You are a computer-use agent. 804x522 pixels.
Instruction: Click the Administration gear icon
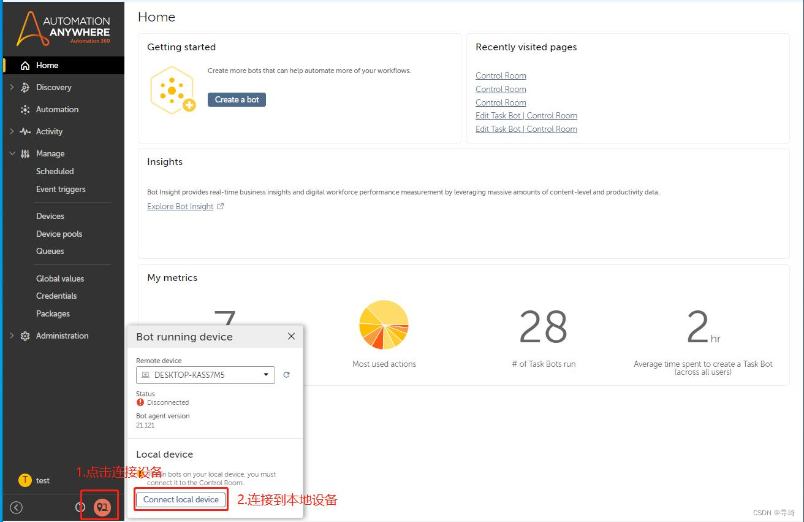pyautogui.click(x=25, y=336)
